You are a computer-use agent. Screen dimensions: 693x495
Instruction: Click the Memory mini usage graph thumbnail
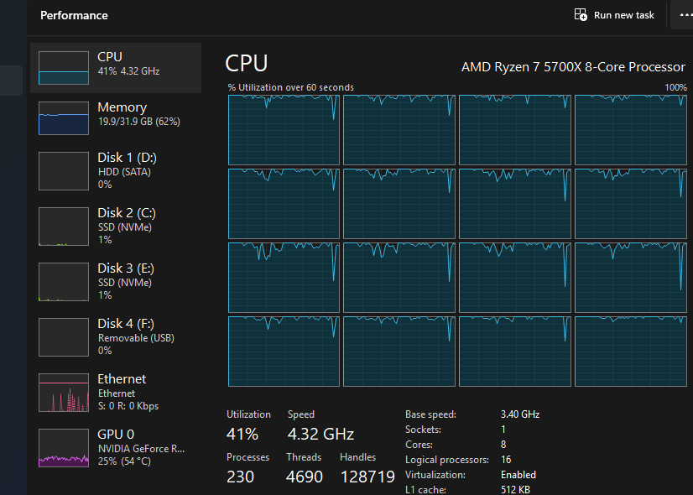coord(64,118)
